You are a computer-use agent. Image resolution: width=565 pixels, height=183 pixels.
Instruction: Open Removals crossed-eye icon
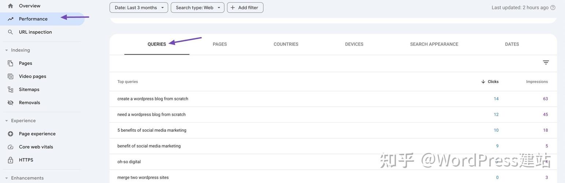[10, 103]
